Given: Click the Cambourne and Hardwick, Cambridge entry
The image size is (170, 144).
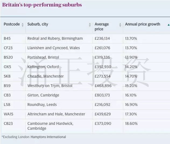Looking at the screenshot, I should tap(50, 126).
